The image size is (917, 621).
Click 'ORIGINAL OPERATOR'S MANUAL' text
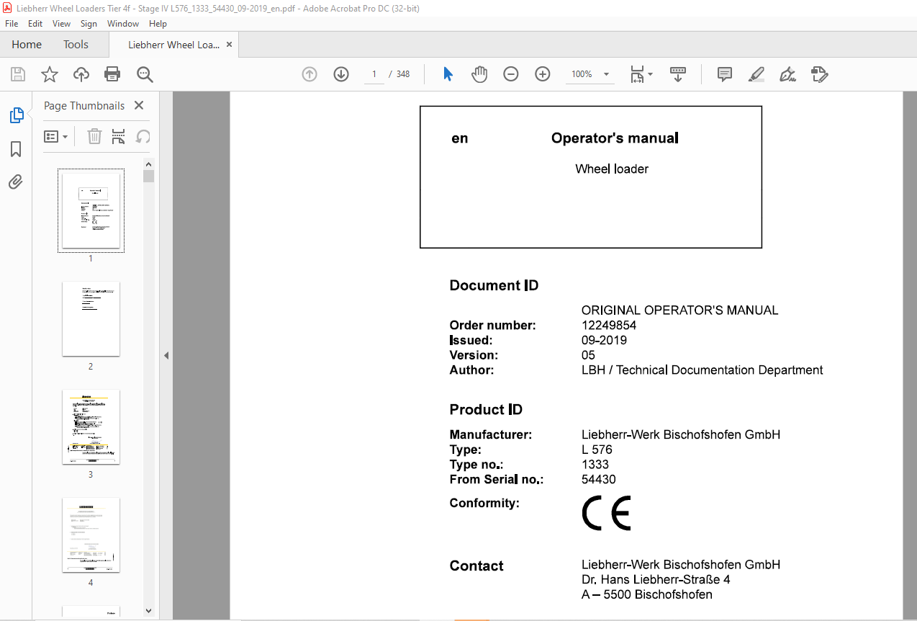click(x=679, y=310)
